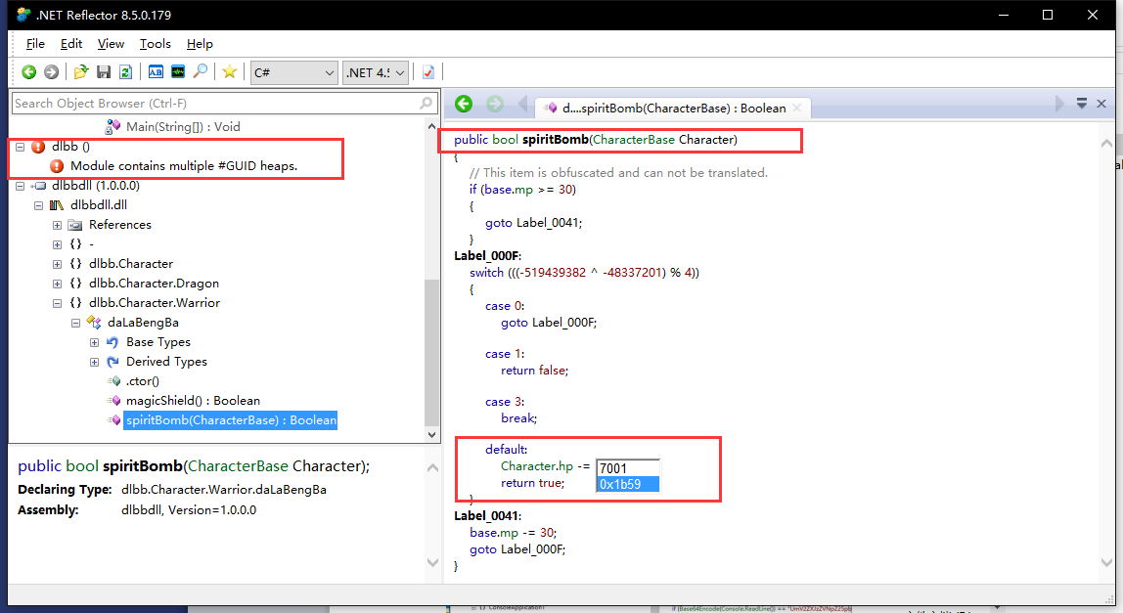Click the object browser scrollbar up arrow

click(431, 126)
